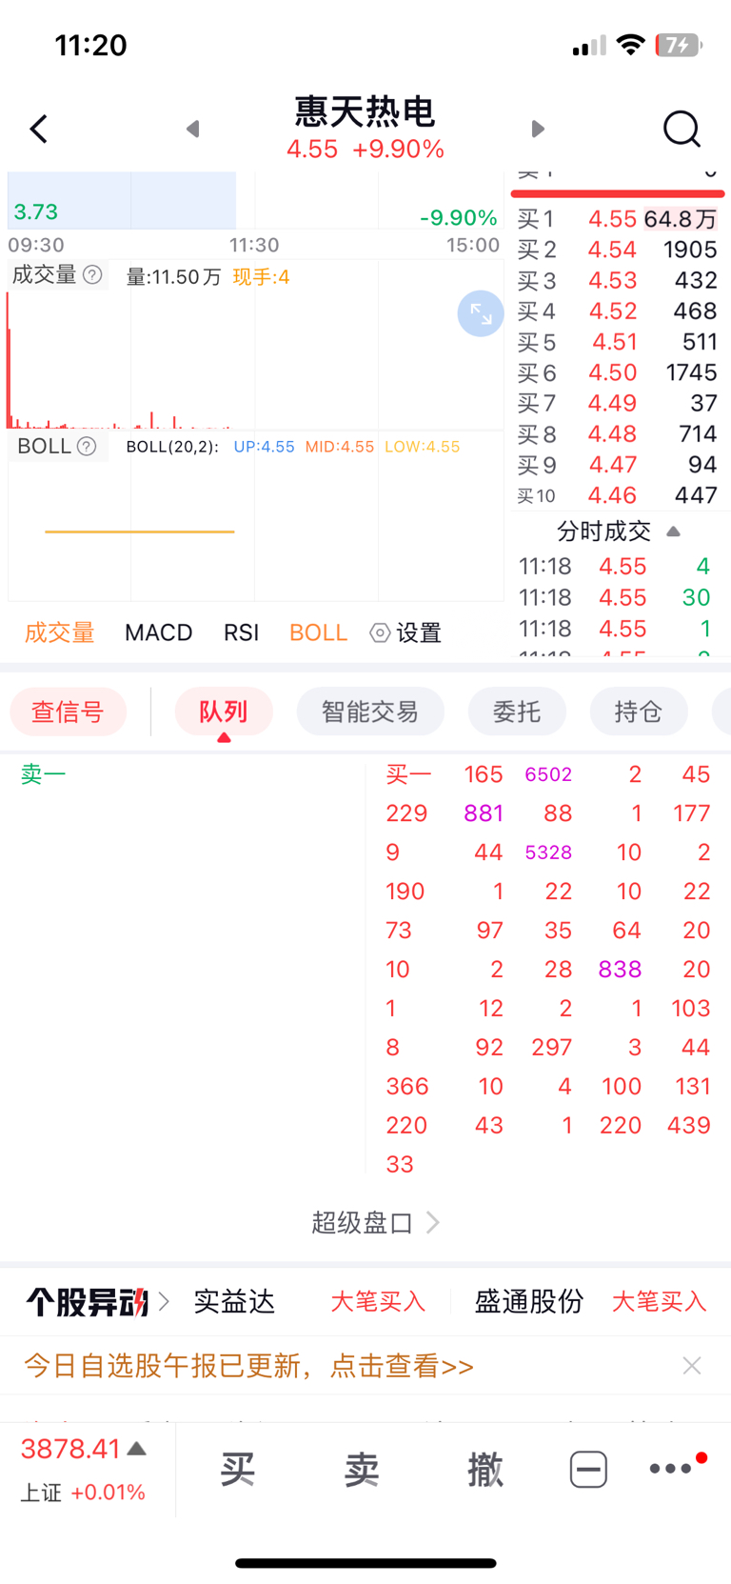This screenshot has height=1584, width=731.
Task: Tap the 卖 sell button
Action: 362,1470
